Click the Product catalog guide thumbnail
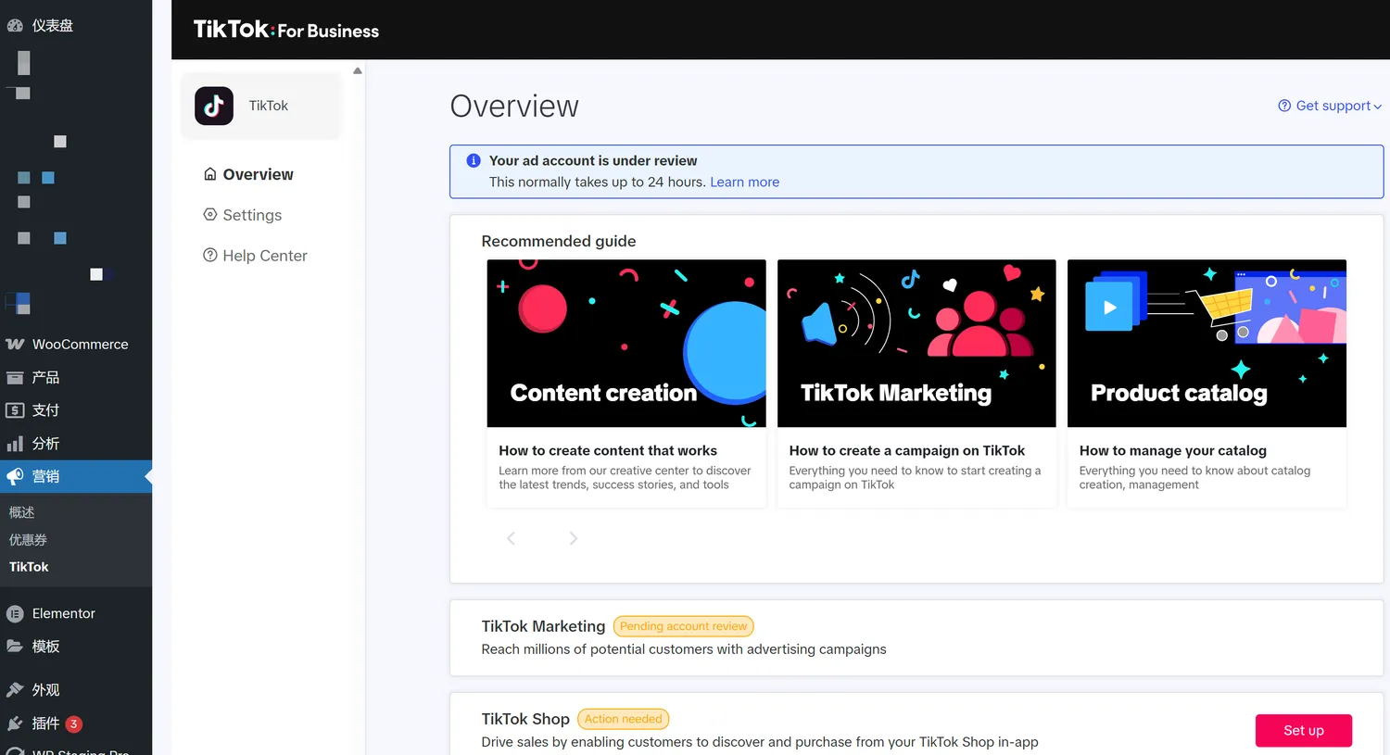 pyautogui.click(x=1207, y=343)
